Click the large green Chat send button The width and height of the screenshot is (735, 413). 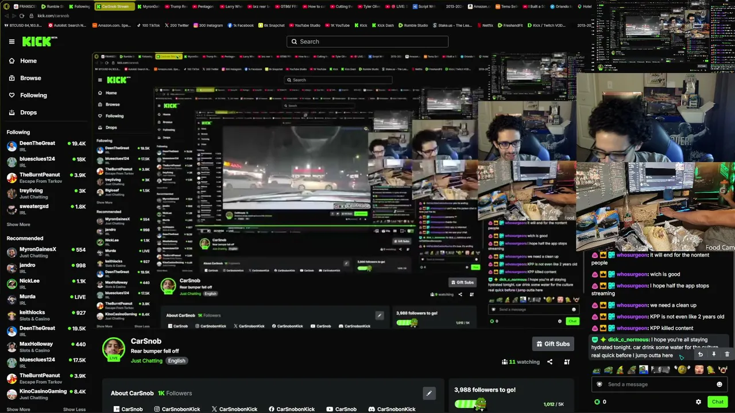click(x=718, y=402)
